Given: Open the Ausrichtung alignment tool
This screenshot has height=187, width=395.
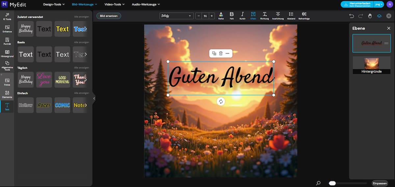Looking at the screenshot, I should pyautogui.click(x=278, y=16).
